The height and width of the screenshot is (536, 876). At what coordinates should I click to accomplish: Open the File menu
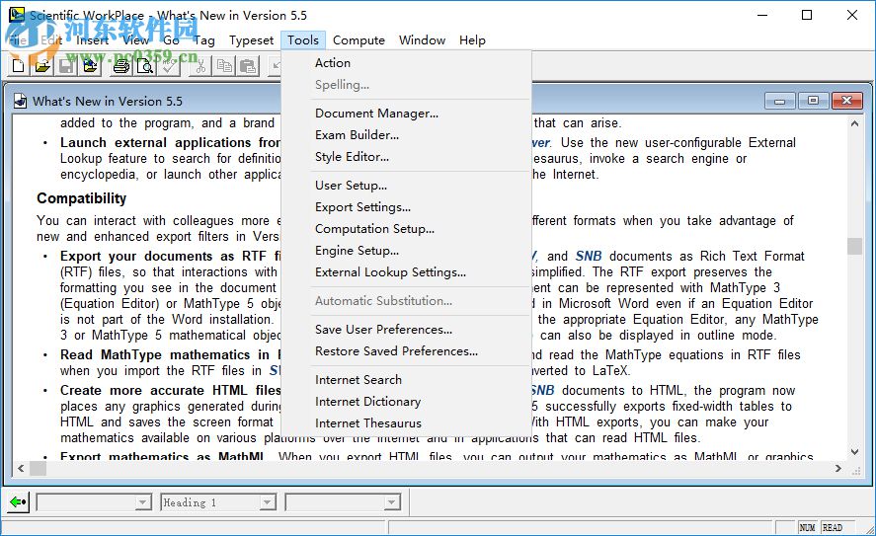pyautogui.click(x=19, y=40)
